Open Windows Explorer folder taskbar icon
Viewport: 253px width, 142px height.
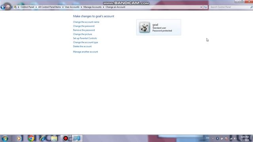coord(54,138)
